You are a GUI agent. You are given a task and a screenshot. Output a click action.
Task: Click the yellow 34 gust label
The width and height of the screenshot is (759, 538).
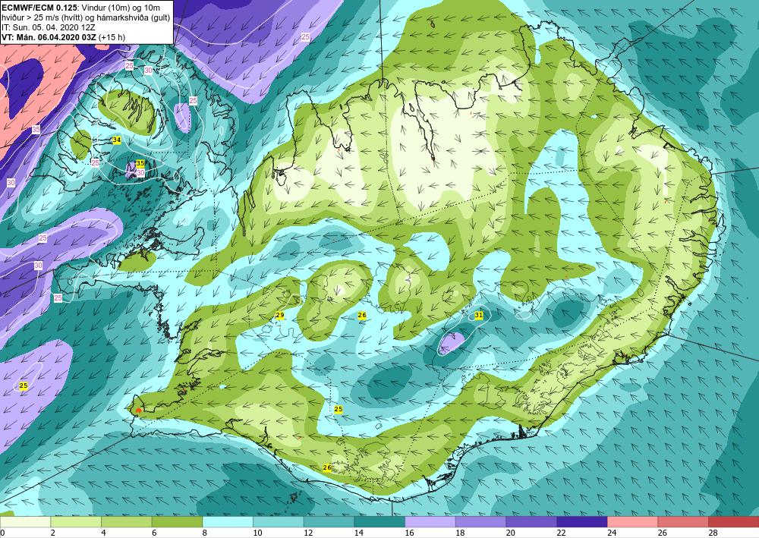click(x=117, y=140)
